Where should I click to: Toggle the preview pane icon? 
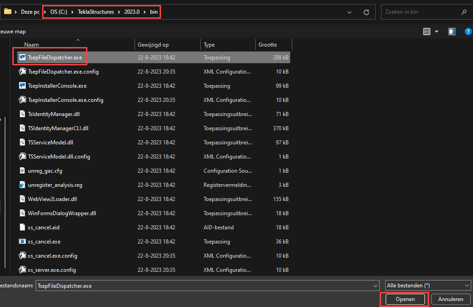point(452,32)
